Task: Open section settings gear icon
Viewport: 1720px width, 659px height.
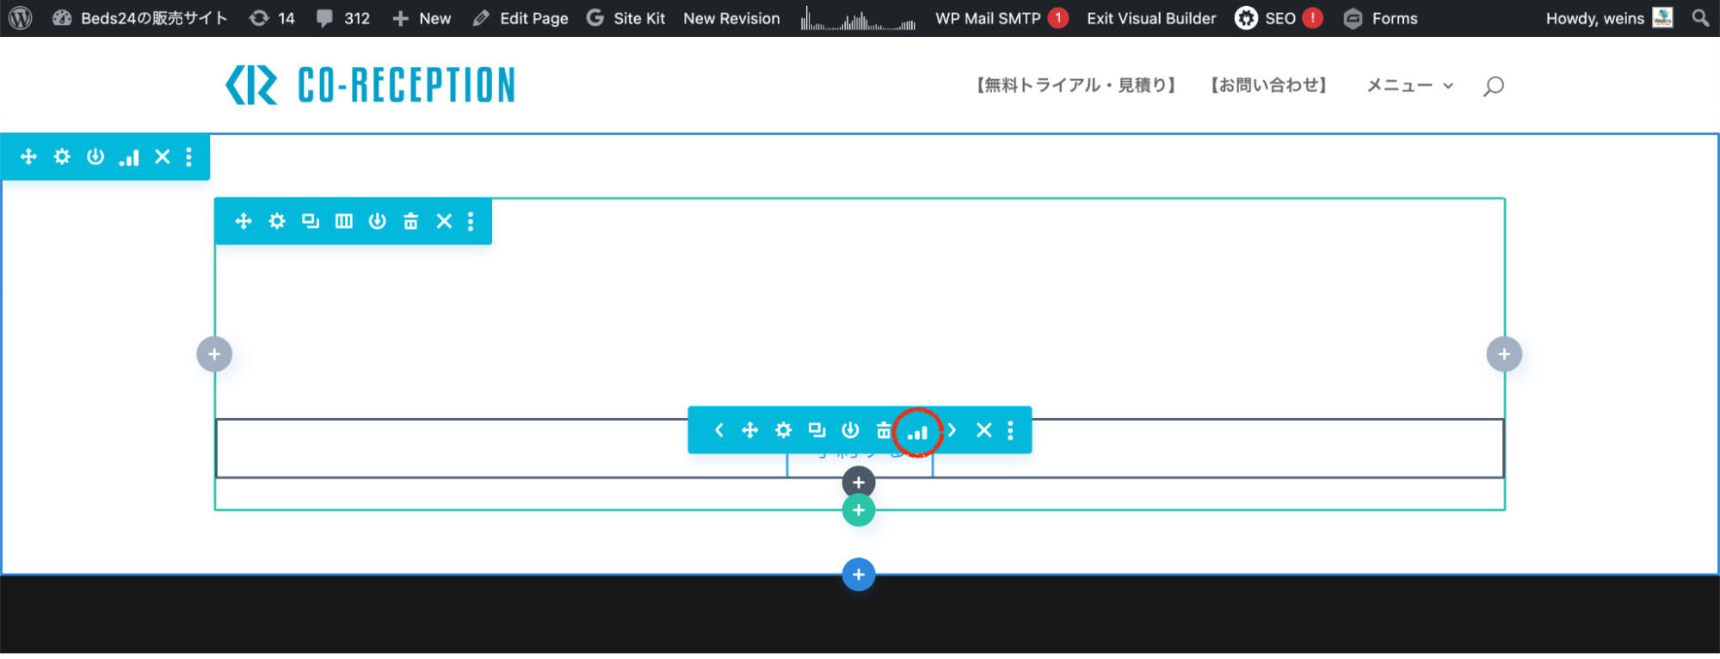Action: tap(62, 157)
